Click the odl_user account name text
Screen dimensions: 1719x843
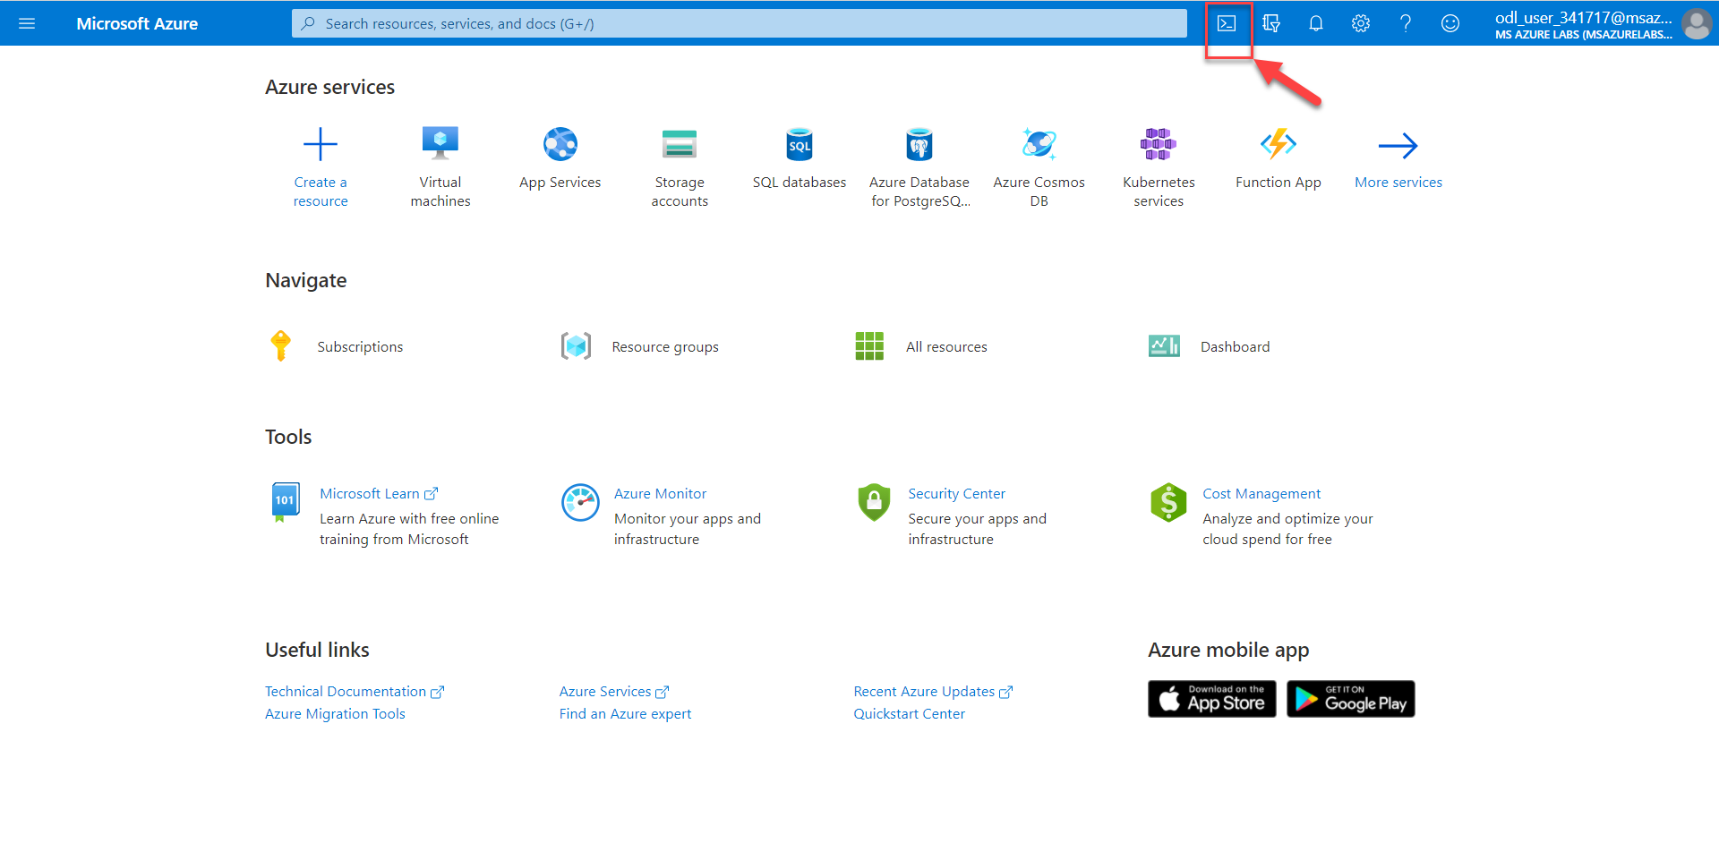click(1583, 17)
